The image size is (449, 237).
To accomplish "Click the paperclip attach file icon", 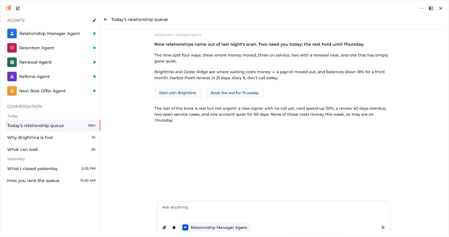I will click(x=165, y=227).
